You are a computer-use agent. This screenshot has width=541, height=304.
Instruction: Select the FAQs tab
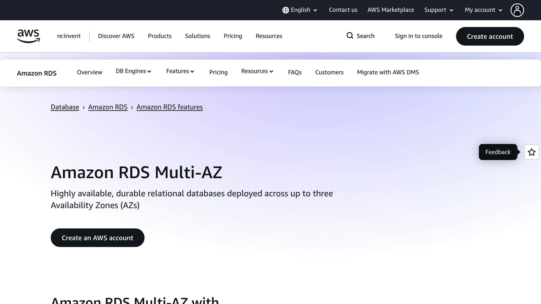pos(295,72)
